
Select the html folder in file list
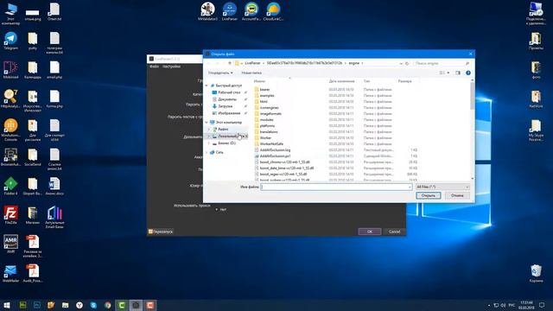[264, 102]
